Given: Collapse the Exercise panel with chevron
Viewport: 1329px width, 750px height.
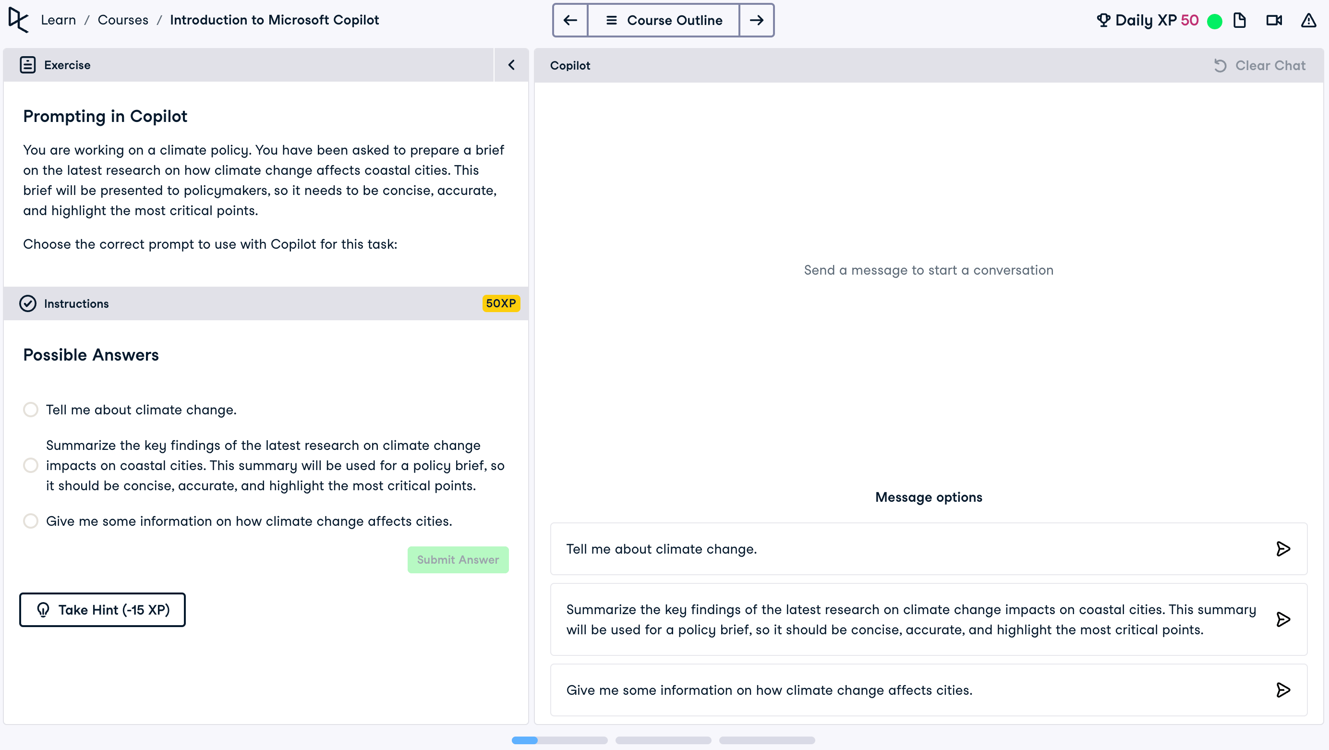Looking at the screenshot, I should click(x=511, y=65).
